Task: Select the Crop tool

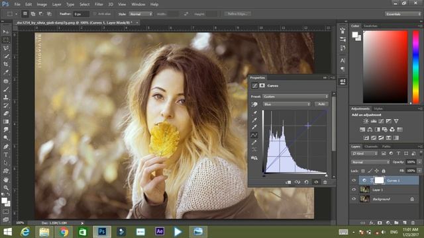Action: 6,64
